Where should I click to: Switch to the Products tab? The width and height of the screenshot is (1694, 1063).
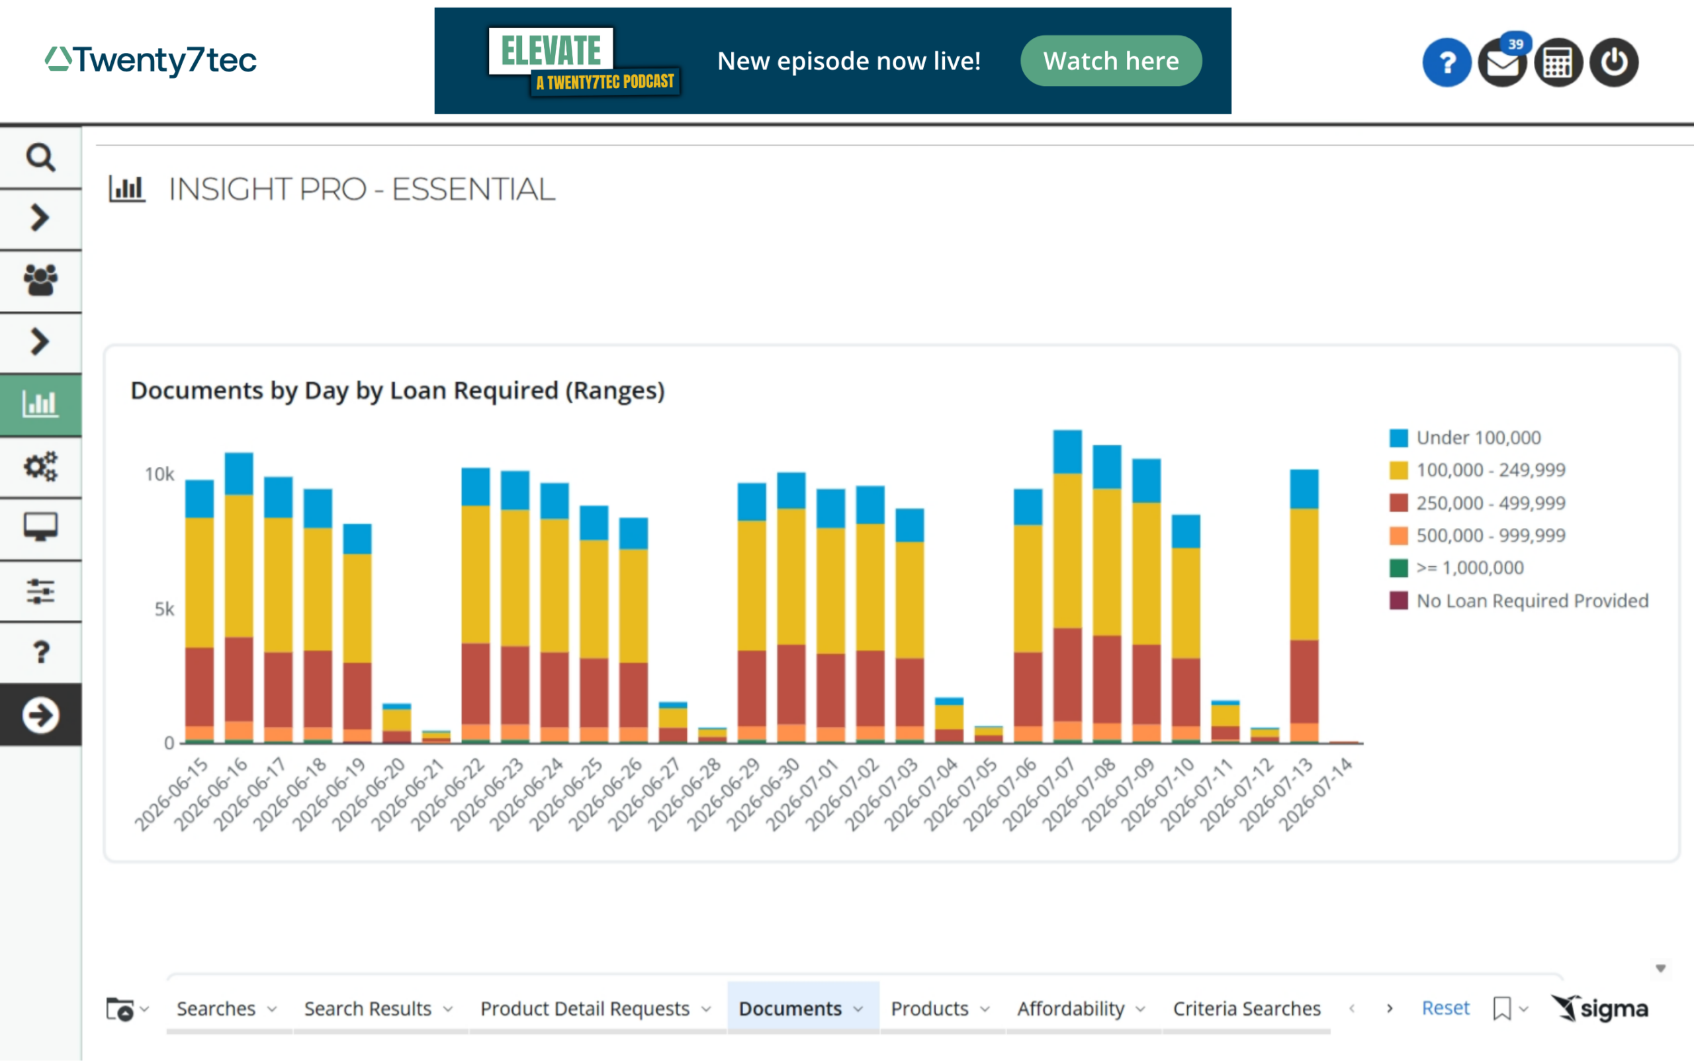929,1008
